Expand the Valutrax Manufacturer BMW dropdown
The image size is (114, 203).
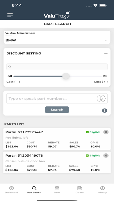pos(57,37)
